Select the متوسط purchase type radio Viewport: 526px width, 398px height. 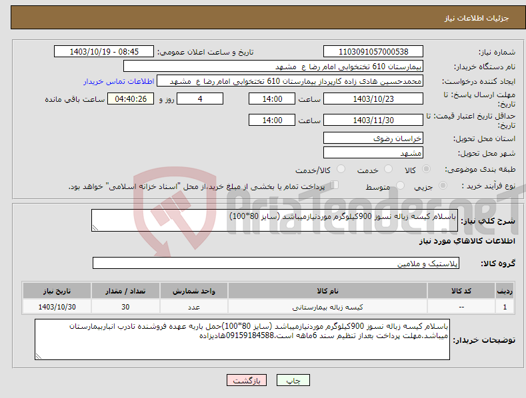point(400,185)
